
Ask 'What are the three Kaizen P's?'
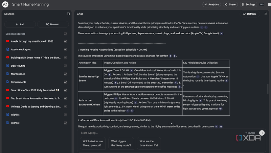[x=148, y=144]
